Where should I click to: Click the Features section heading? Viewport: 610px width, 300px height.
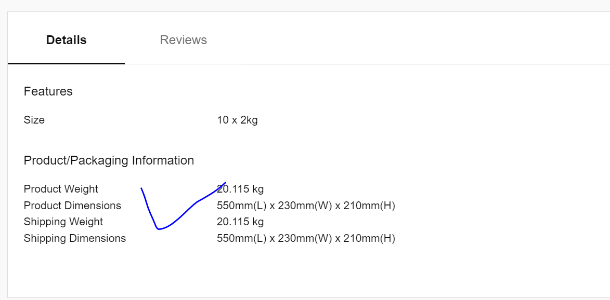point(48,91)
